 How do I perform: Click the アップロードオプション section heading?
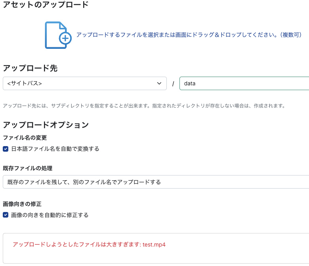pyautogui.click(x=46, y=125)
